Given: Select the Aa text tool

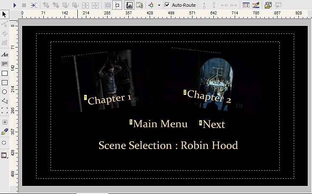Looking at the screenshot, I should [x=5, y=55].
